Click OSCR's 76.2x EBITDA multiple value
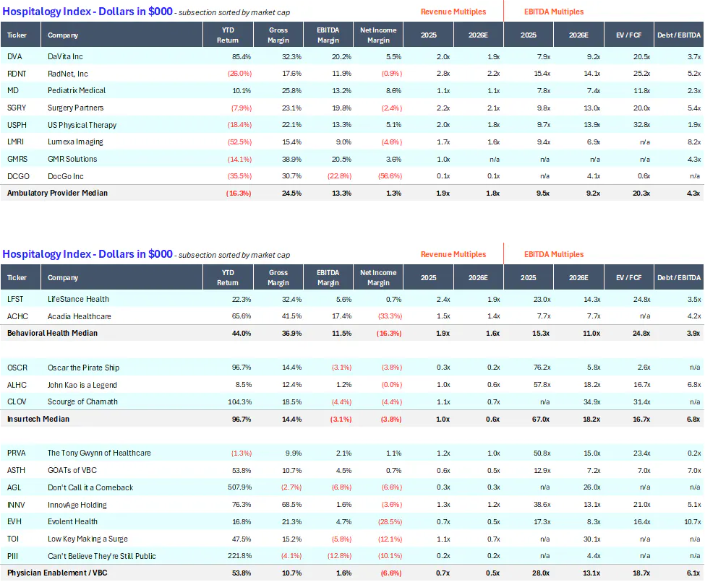 click(x=542, y=368)
